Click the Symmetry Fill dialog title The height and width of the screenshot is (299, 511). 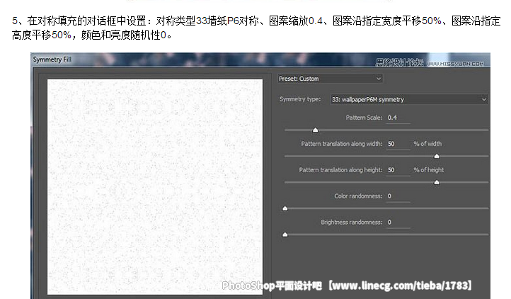tap(52, 60)
